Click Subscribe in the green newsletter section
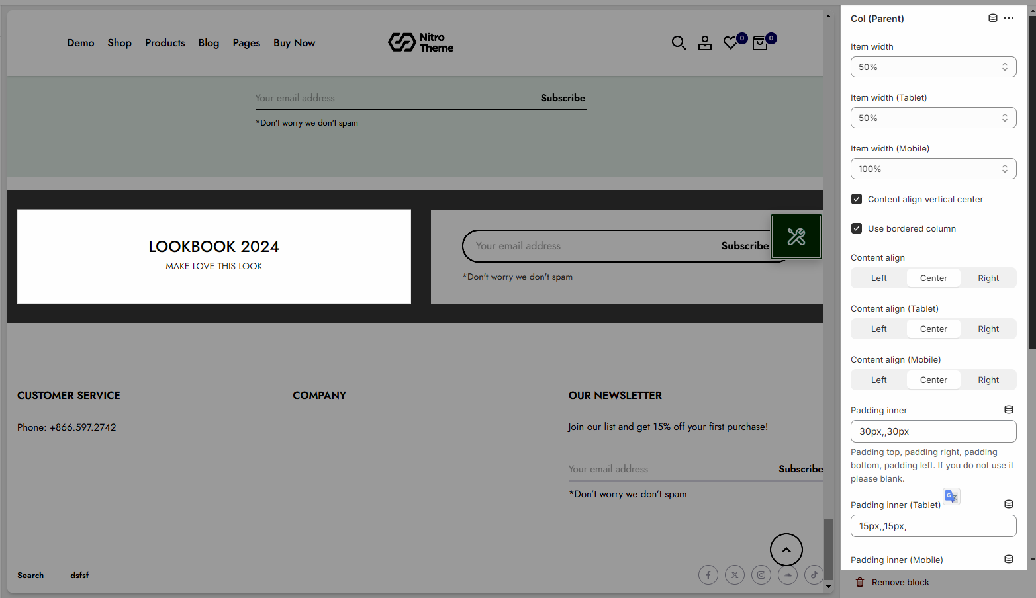 563,98
